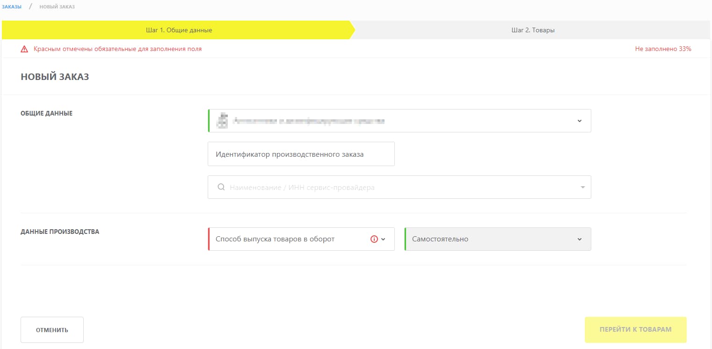This screenshot has height=349, width=712.
Task: Click the Общие данные section label
Action: pyautogui.click(x=46, y=113)
